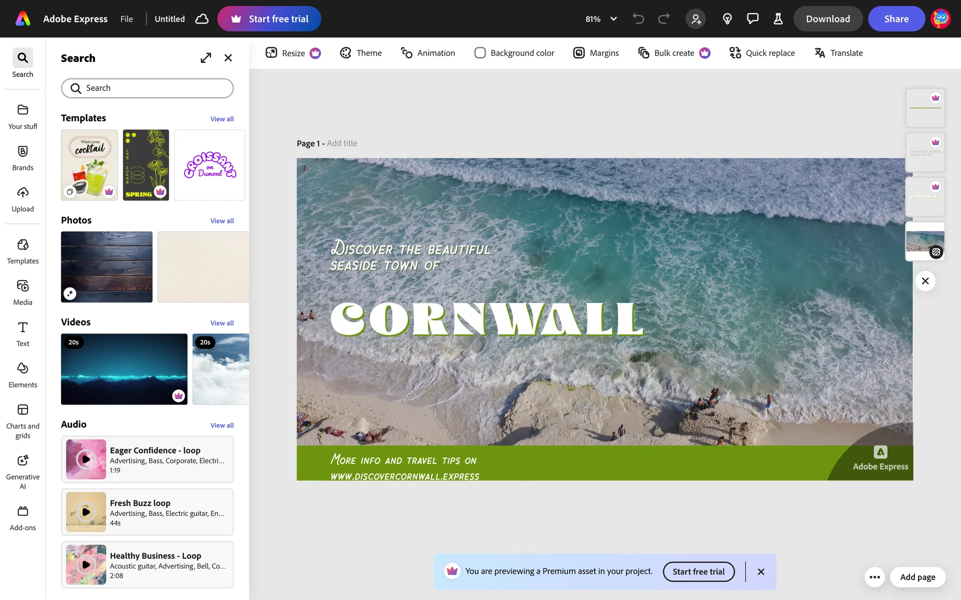Click the Translate tool

(838, 53)
